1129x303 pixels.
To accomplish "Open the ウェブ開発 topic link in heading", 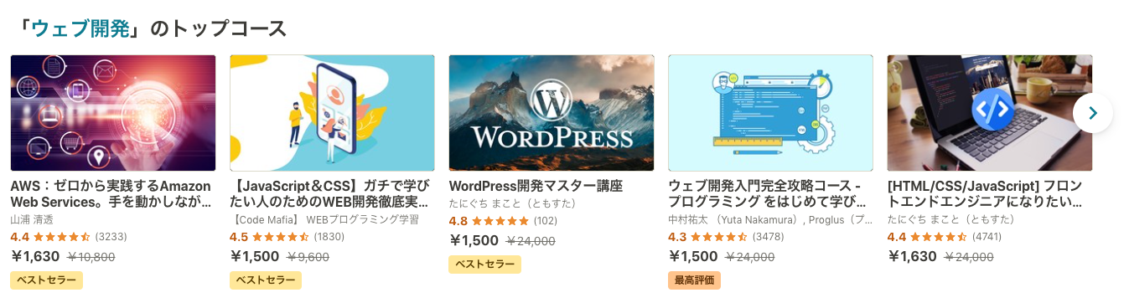I will (81, 28).
